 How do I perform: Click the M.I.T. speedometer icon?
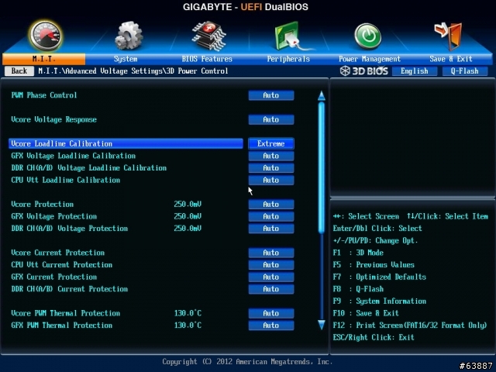tap(46, 36)
